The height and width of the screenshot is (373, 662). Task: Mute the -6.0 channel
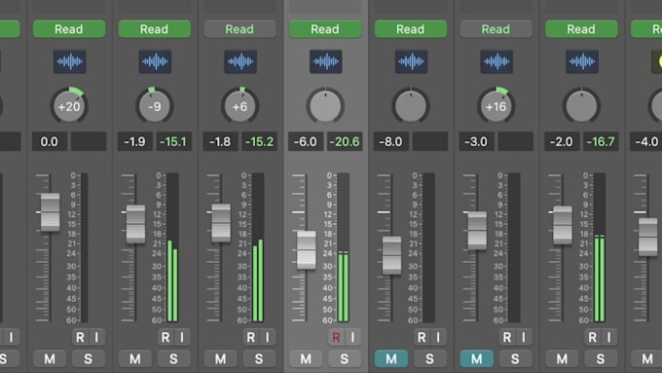306,358
